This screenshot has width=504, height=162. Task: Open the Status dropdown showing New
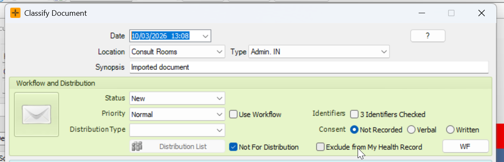[219, 98]
